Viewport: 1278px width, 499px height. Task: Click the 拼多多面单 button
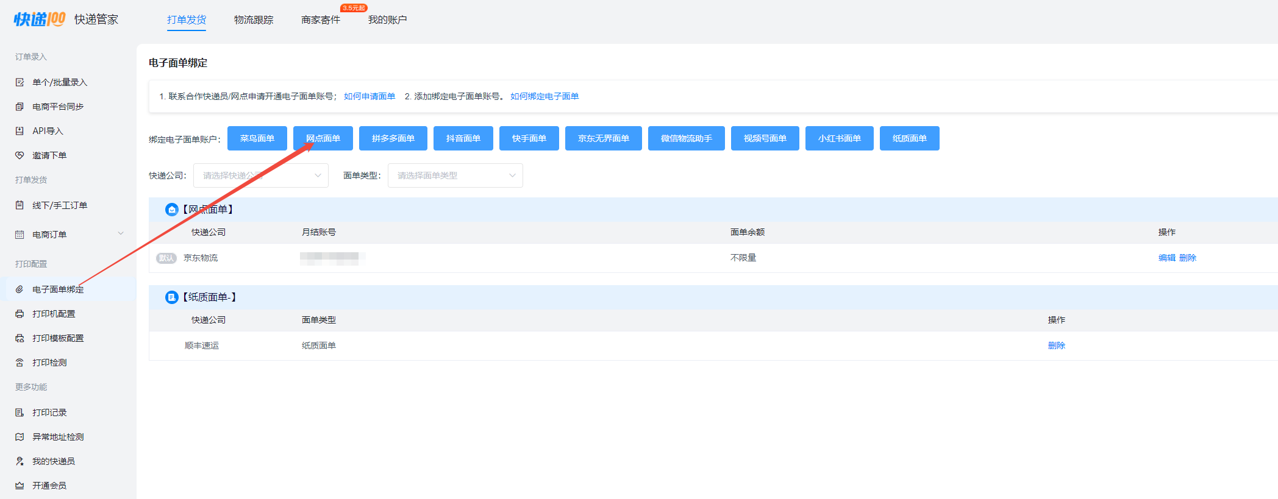pos(393,138)
